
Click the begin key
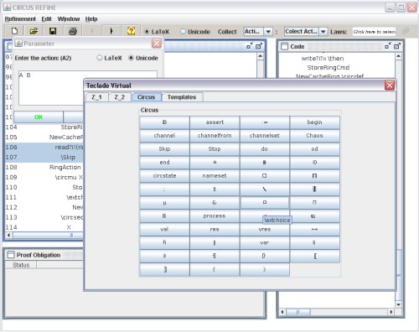coord(315,122)
